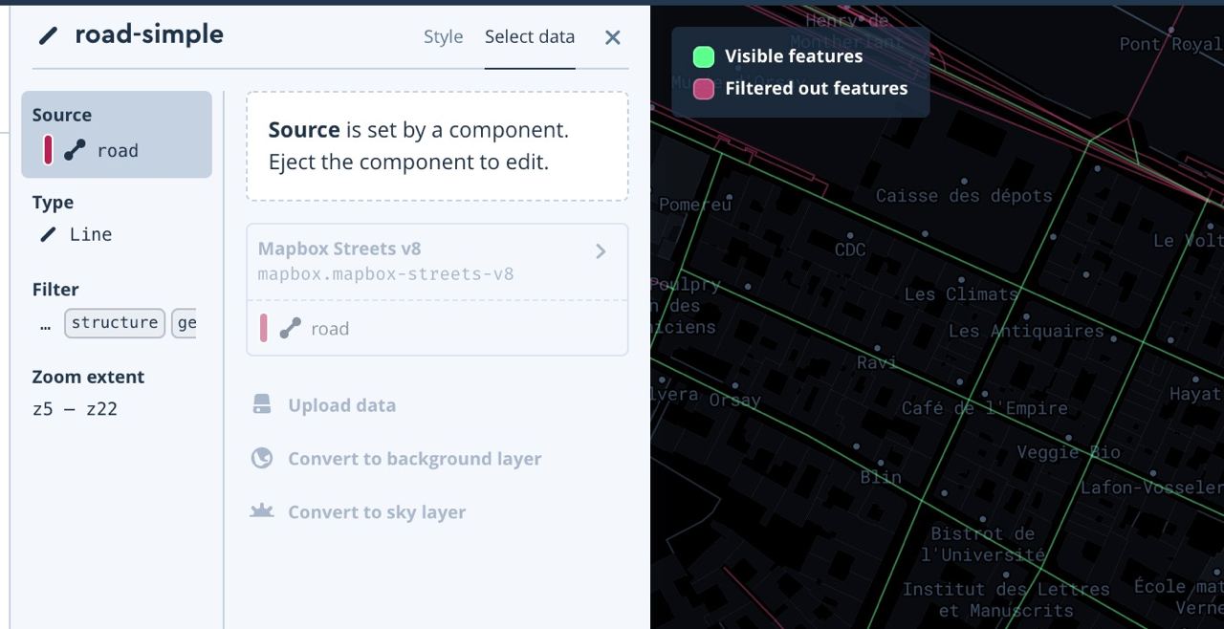
Task: Click the structure filter chip
Action: click(115, 323)
